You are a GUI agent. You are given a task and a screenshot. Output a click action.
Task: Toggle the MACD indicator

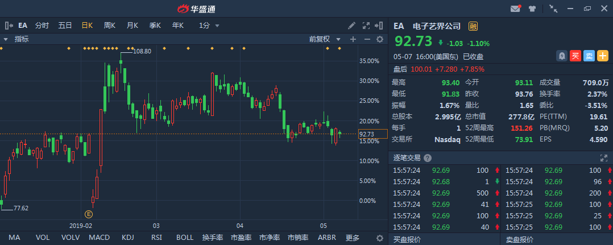tap(99, 238)
